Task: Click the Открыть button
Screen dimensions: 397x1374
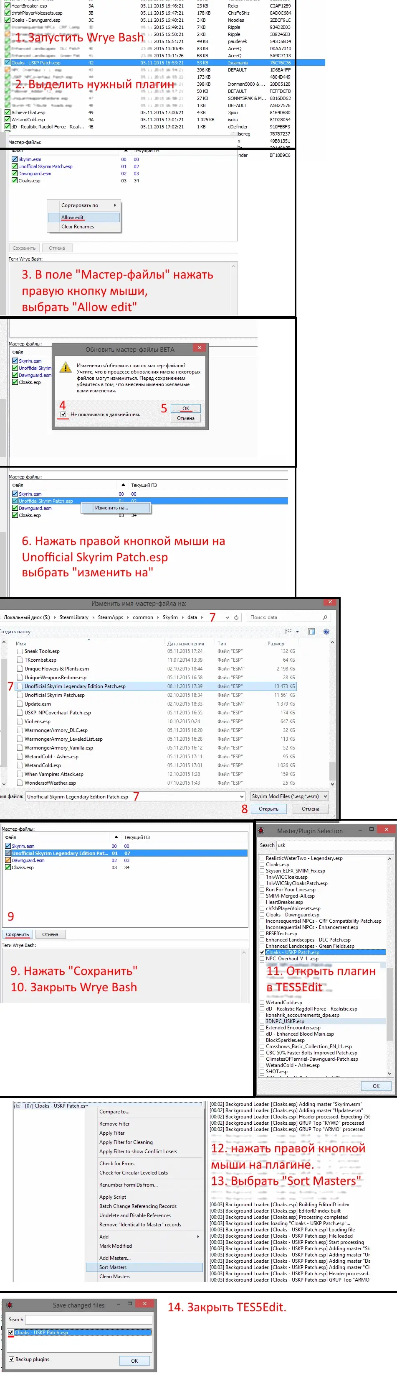Action: (268, 809)
